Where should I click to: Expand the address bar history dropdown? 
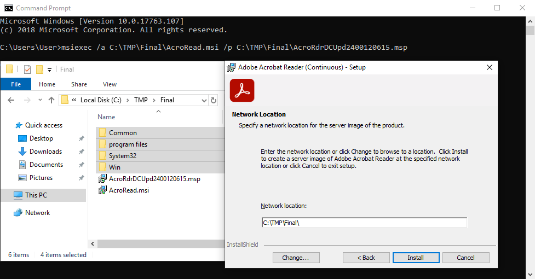tap(204, 101)
